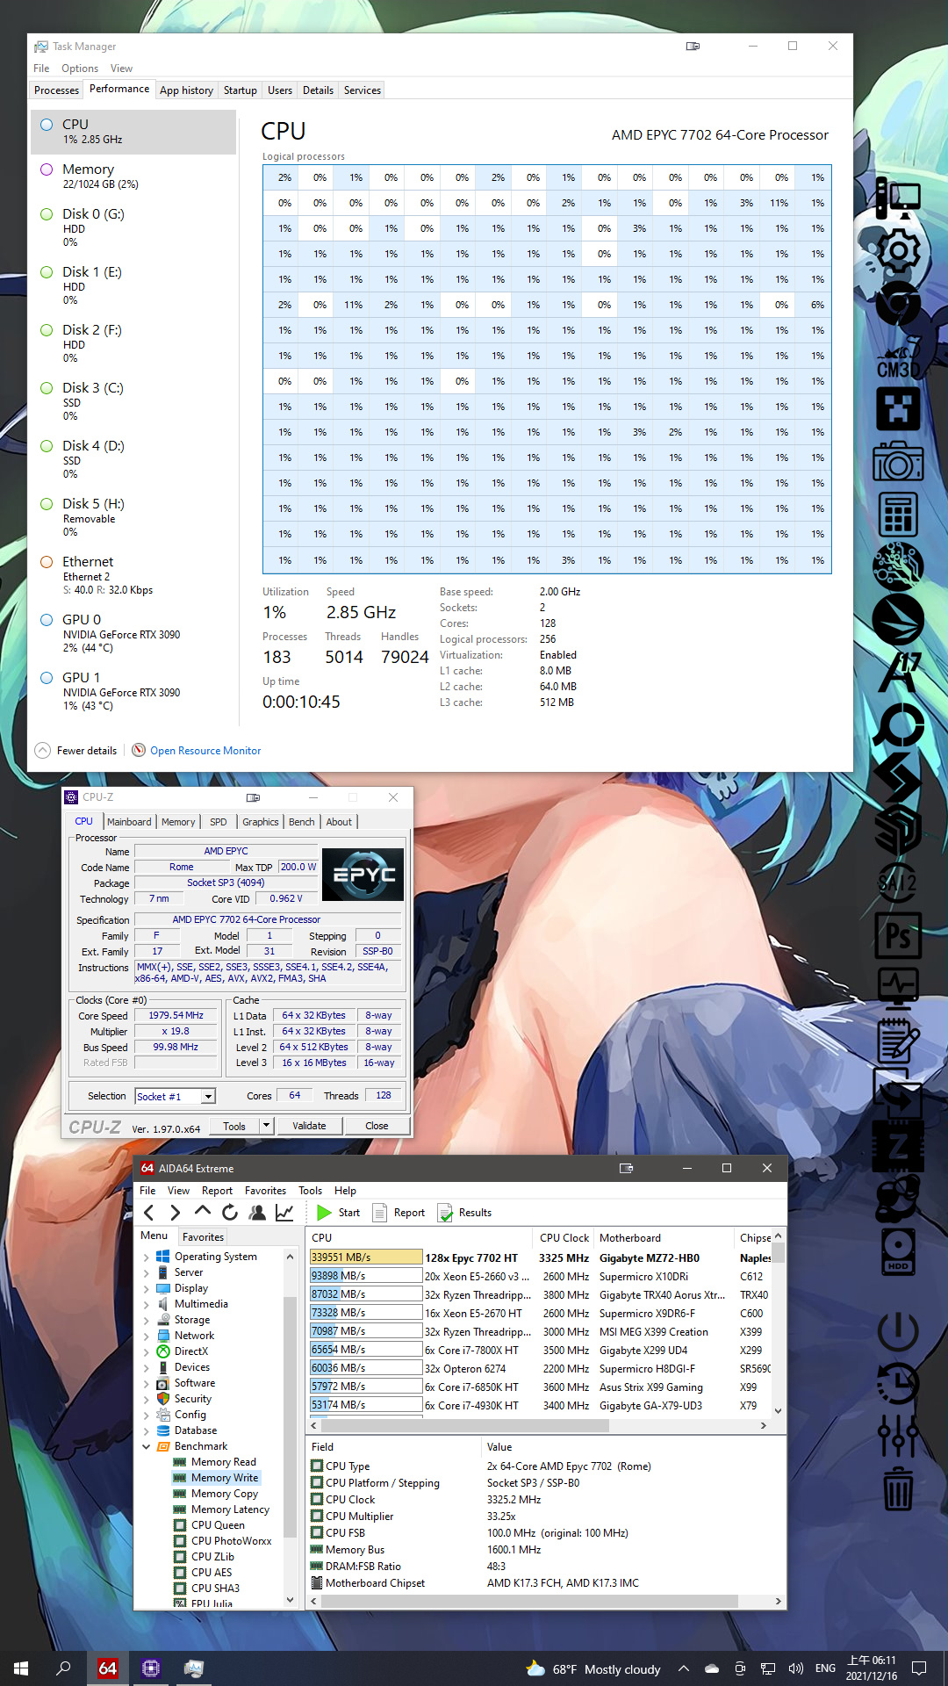This screenshot has width=948, height=1686.
Task: Toggle the CPU Type field checkbox in AIDA64
Action: coord(317,1466)
